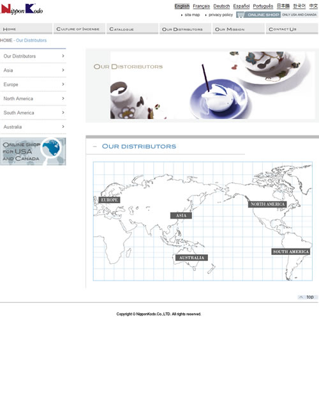Select the Europe label on map
319x393 pixels.
[x=109, y=200]
